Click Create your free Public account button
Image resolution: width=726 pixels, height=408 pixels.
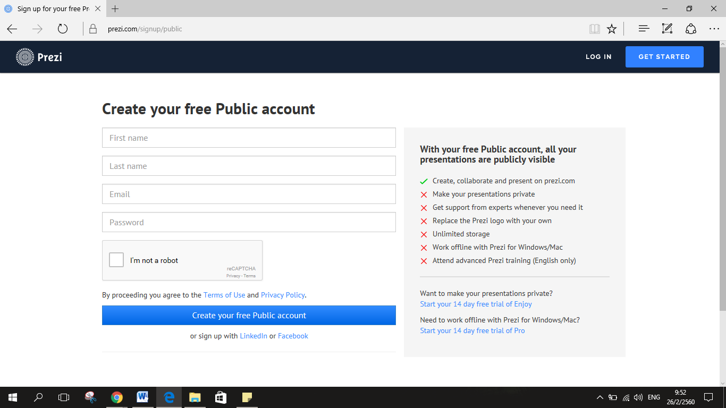(x=249, y=315)
